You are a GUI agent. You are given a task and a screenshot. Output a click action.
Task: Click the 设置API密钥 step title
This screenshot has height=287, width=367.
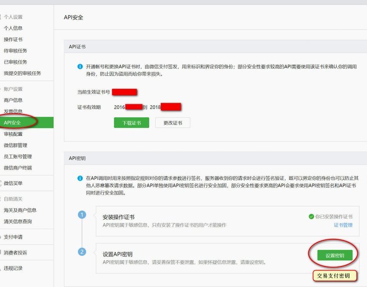pos(118,254)
